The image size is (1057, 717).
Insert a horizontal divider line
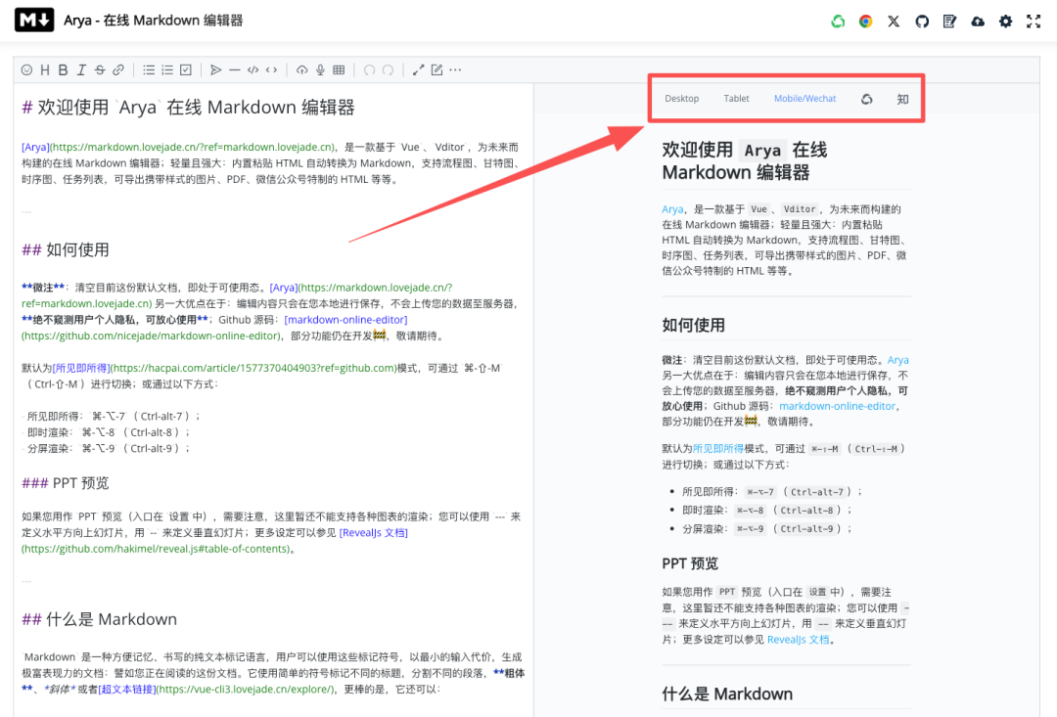[235, 70]
